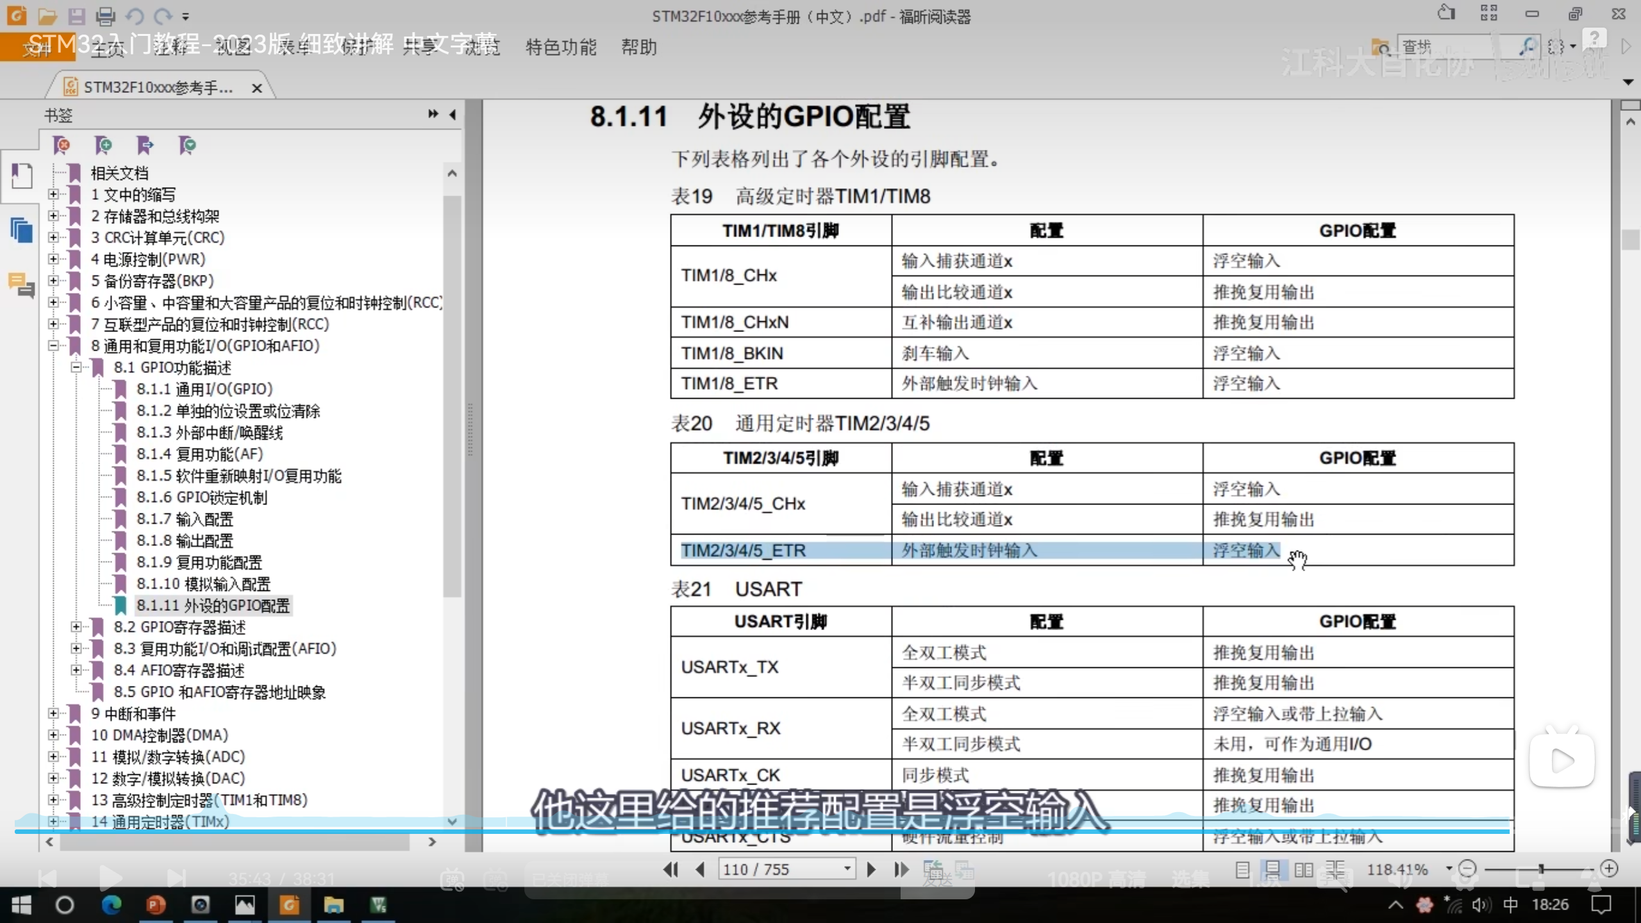Close the STM32F10xxx document tab
1641x923 pixels.
(x=257, y=88)
